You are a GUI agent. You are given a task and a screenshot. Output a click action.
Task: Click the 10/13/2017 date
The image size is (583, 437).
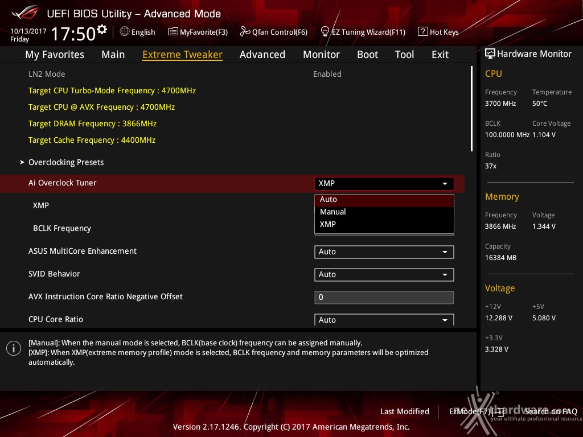(28, 31)
